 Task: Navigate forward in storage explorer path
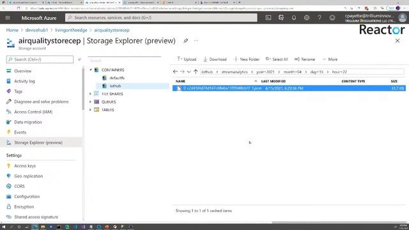point(182,72)
